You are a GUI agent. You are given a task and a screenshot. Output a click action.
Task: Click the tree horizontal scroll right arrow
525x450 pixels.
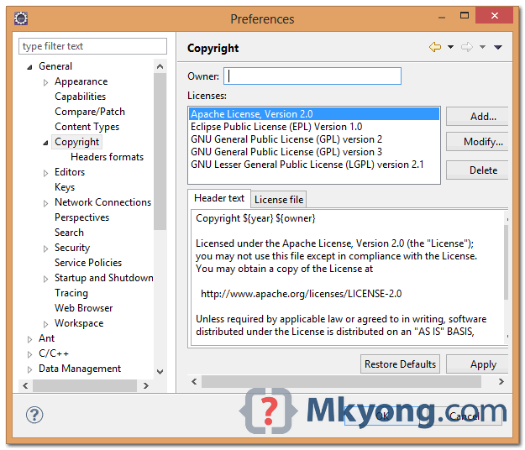[145, 385]
